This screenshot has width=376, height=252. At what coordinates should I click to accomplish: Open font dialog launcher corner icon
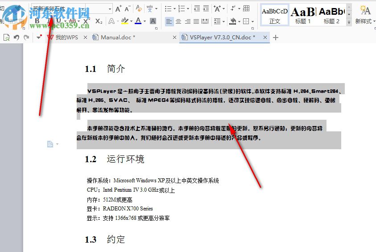click(x=157, y=29)
